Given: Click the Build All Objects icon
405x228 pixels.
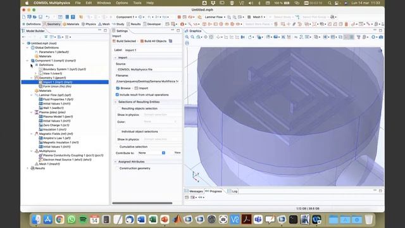Looking at the screenshot, I should [x=142, y=41].
